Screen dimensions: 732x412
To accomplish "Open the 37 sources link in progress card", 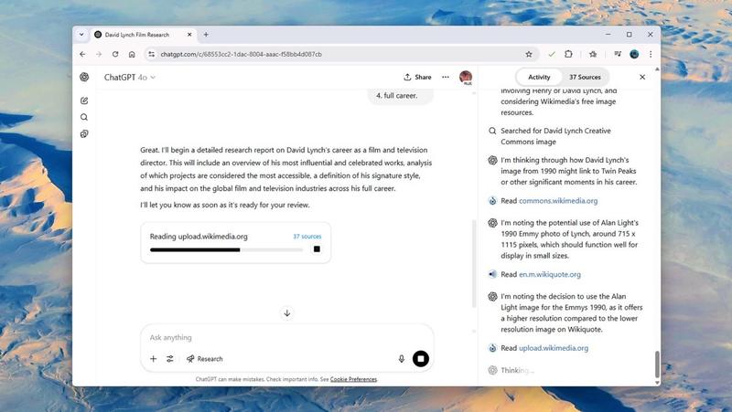I will (x=307, y=237).
